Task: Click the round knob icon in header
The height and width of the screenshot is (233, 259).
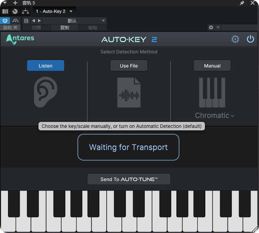Action: tap(15, 11)
